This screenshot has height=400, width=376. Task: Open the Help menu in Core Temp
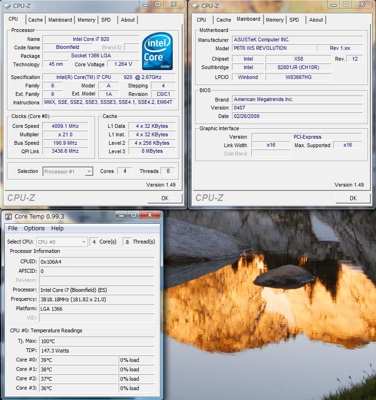click(57, 228)
